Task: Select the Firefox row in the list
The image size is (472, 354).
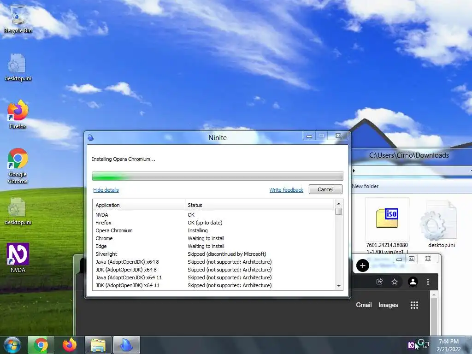Action: pyautogui.click(x=213, y=223)
